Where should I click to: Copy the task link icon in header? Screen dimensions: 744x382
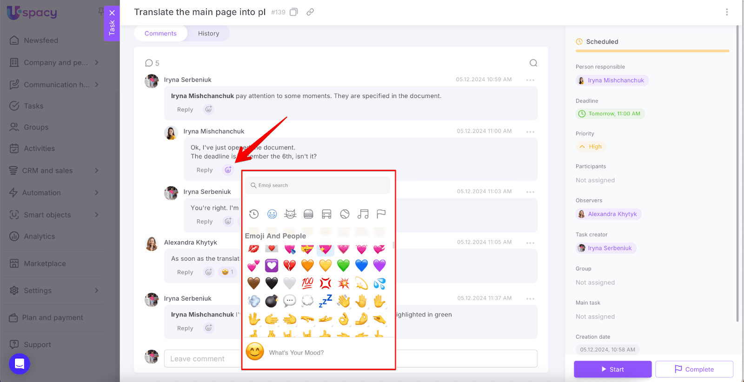click(x=310, y=12)
